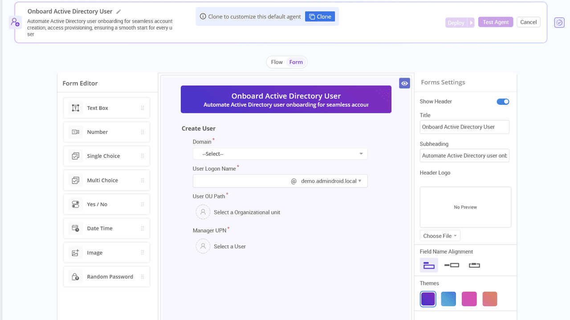Apply the pink theme color

pos(469,299)
